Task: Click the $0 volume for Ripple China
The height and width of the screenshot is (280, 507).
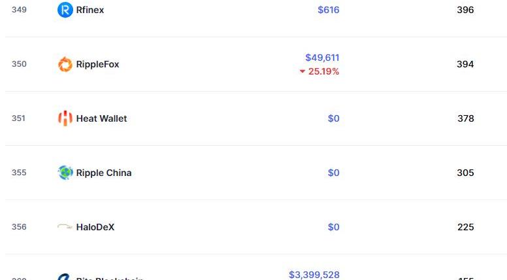Action: (334, 173)
